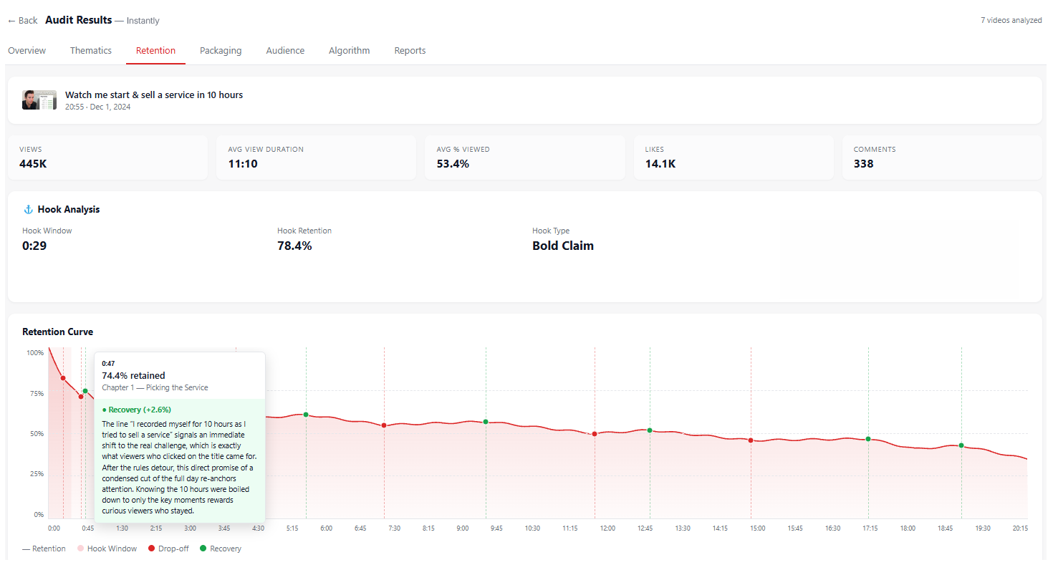Click the red drop-off marker nearest 0:00
The height and width of the screenshot is (575, 1053).
tap(63, 378)
